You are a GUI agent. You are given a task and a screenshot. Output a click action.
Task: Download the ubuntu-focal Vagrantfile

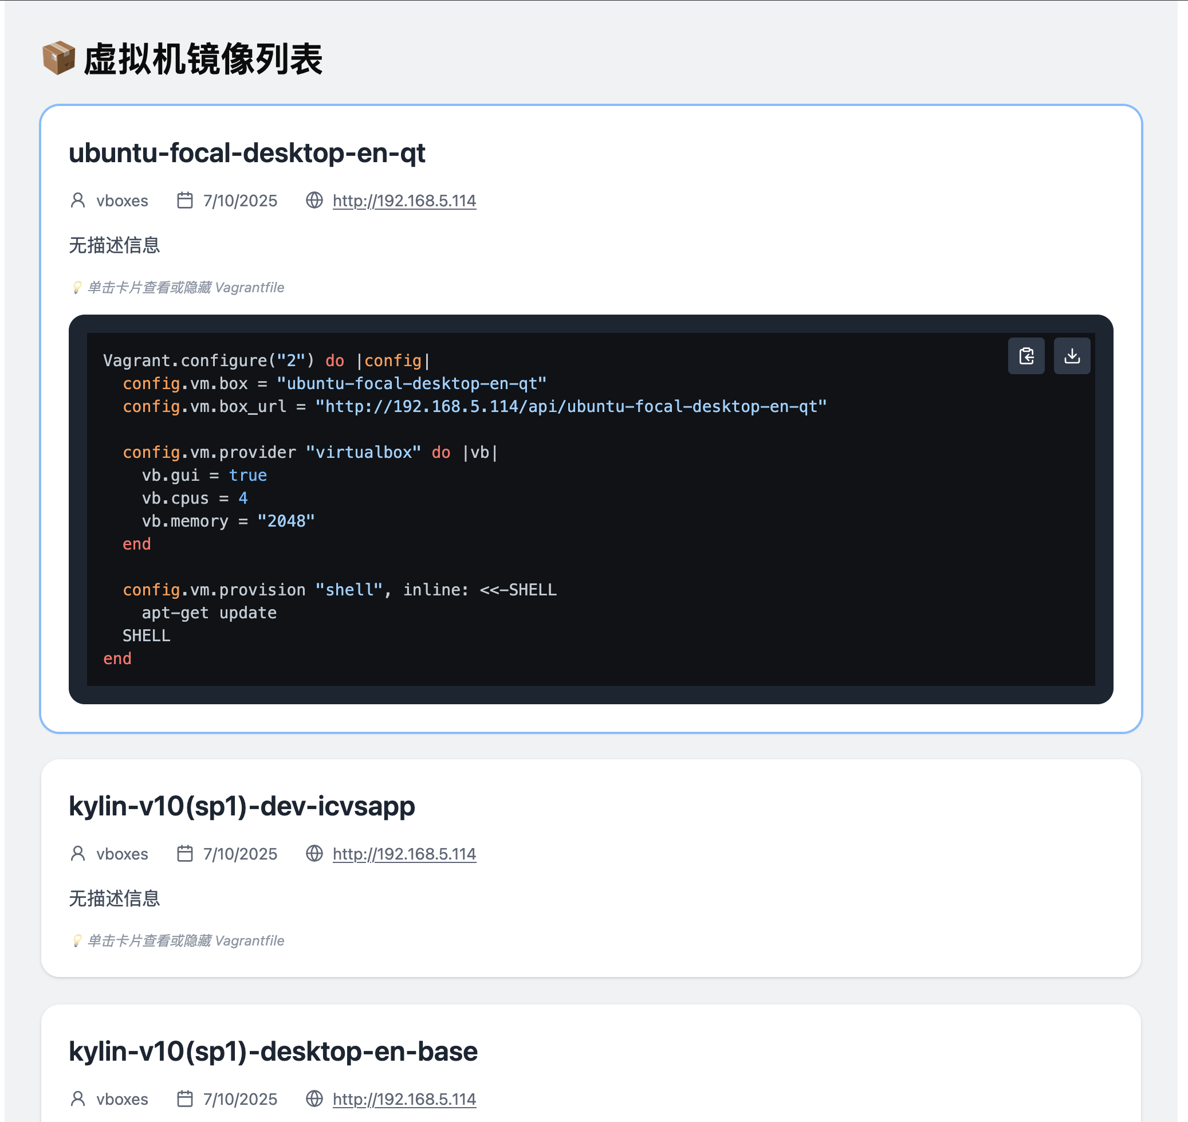tap(1071, 356)
